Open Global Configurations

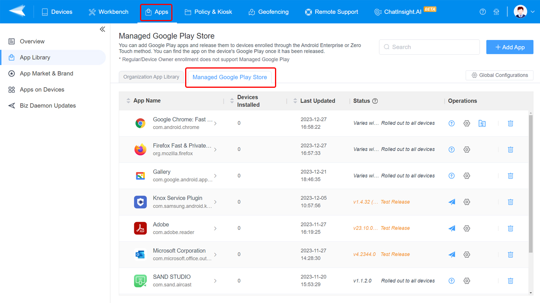click(x=499, y=75)
